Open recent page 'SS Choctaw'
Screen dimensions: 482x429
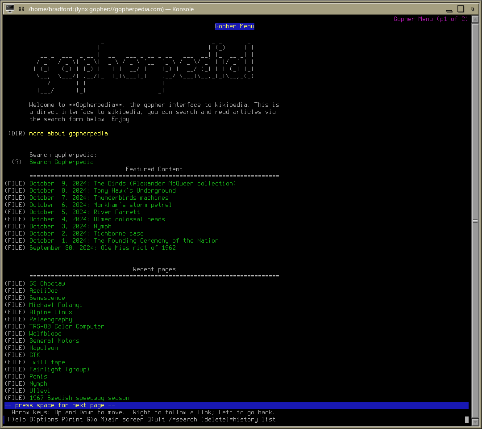47,283
